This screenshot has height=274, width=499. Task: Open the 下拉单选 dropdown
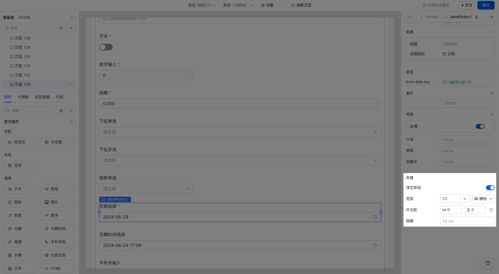pos(240,132)
